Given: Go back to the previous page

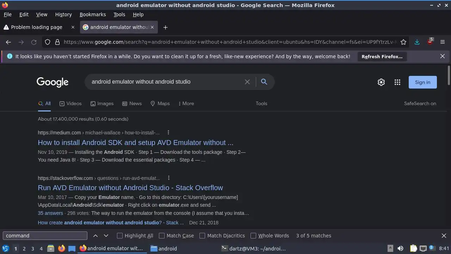Looking at the screenshot, I should coord(8,42).
